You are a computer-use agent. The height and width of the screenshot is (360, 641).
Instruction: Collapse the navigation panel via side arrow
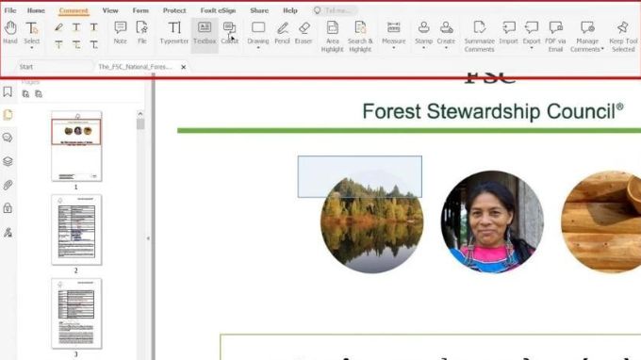[x=148, y=237]
